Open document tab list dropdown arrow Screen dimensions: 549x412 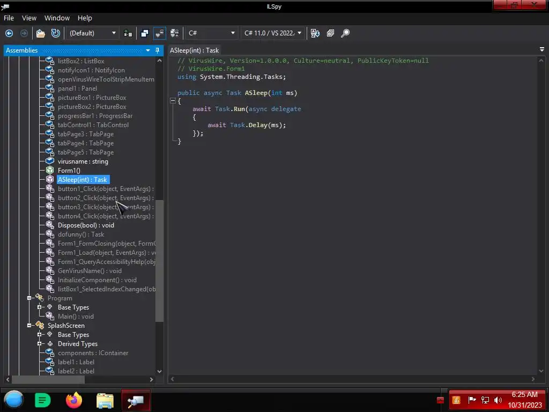tap(541, 50)
